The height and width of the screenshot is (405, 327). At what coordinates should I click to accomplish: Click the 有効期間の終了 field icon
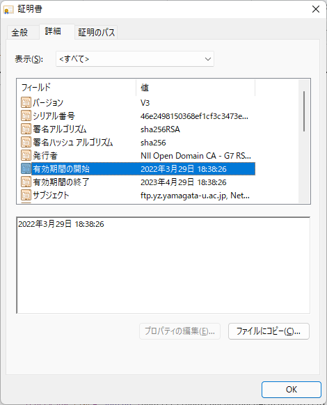pyautogui.click(x=26, y=182)
